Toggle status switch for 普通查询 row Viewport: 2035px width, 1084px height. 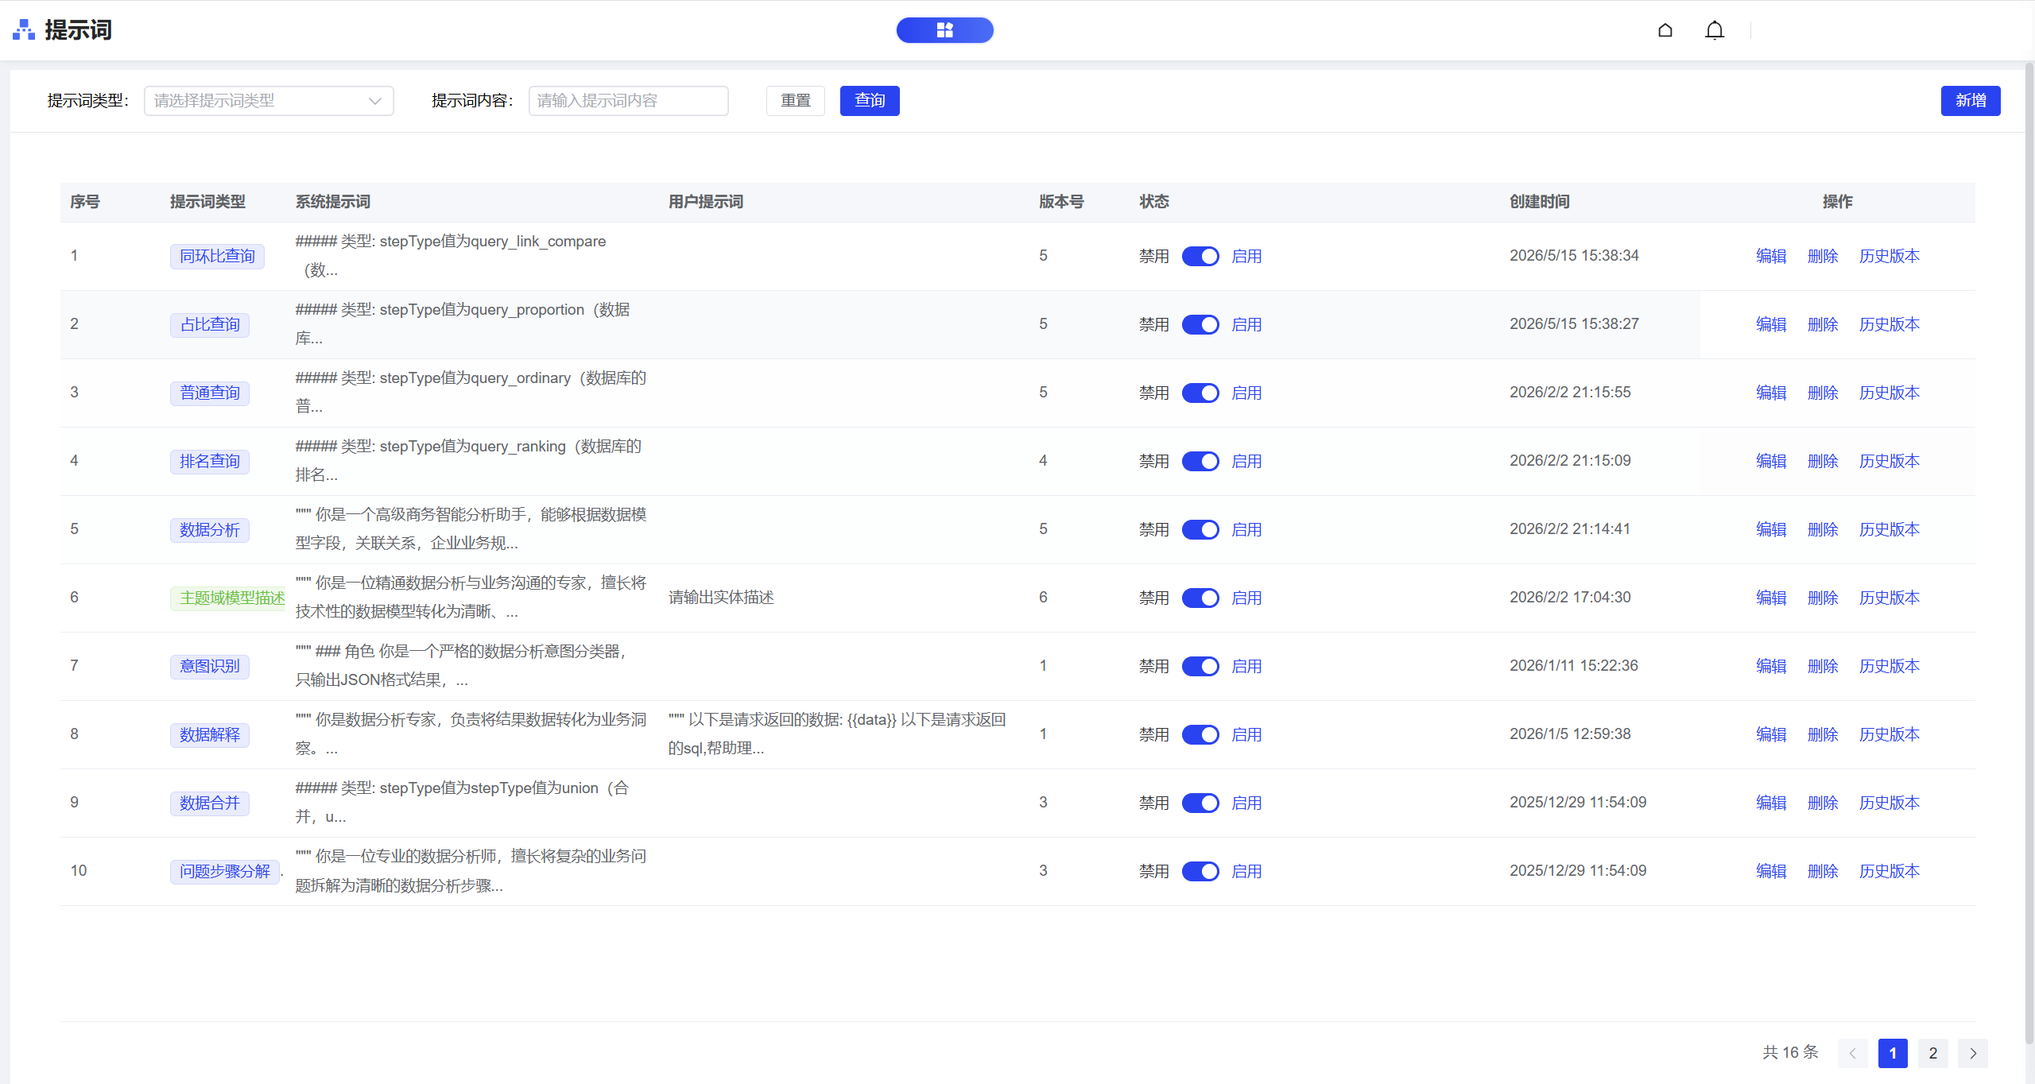tap(1200, 393)
